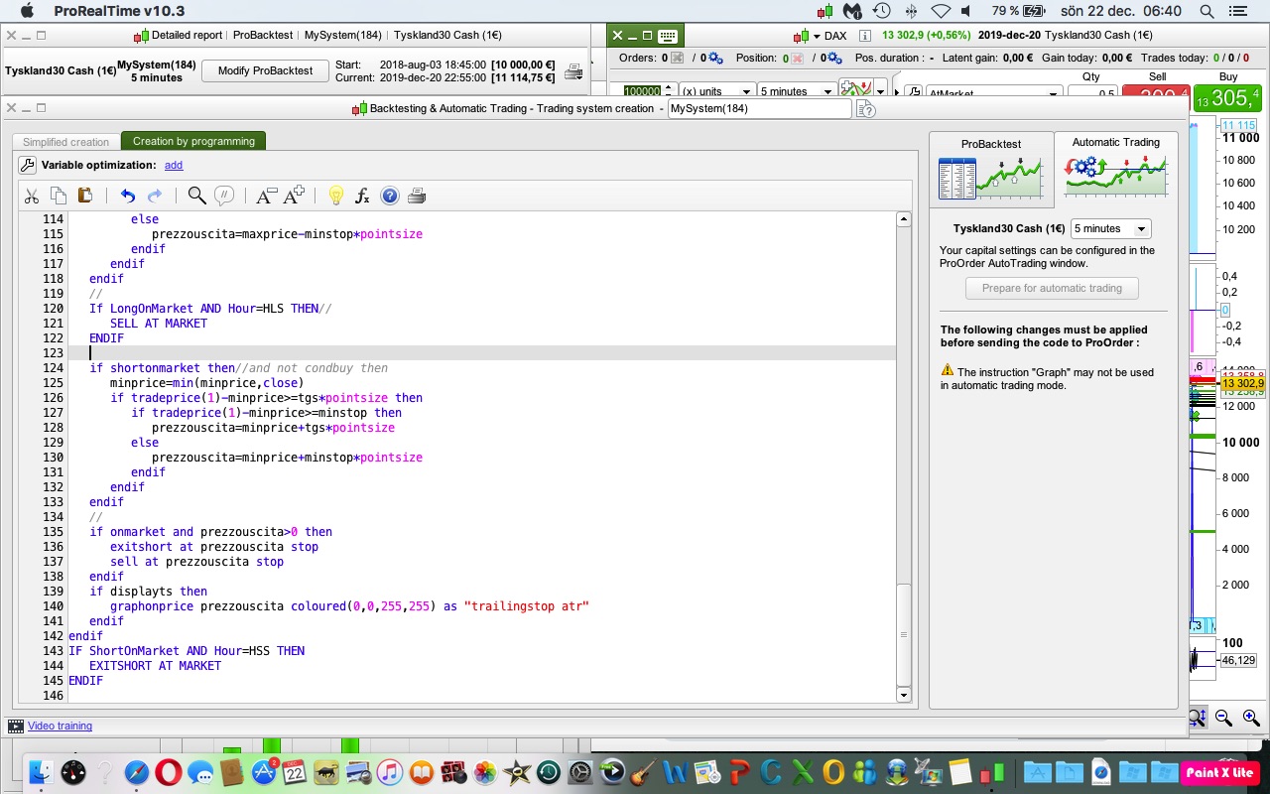Click the blue help question mark icon
This screenshot has height=794, width=1270.
(390, 197)
